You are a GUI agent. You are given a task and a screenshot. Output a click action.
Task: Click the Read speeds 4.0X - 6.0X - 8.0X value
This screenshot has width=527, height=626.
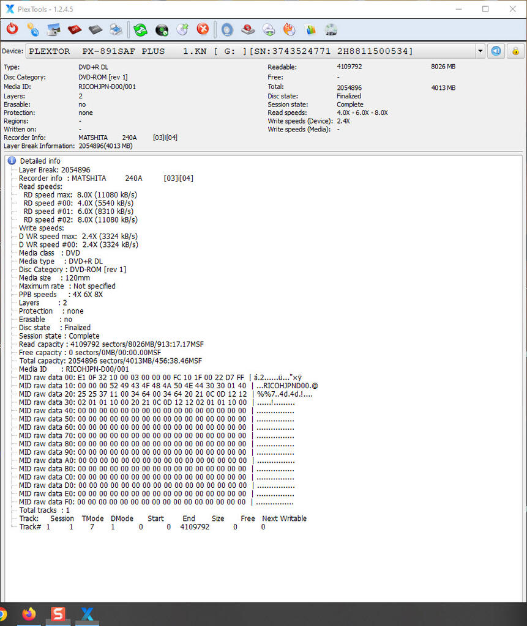point(362,112)
